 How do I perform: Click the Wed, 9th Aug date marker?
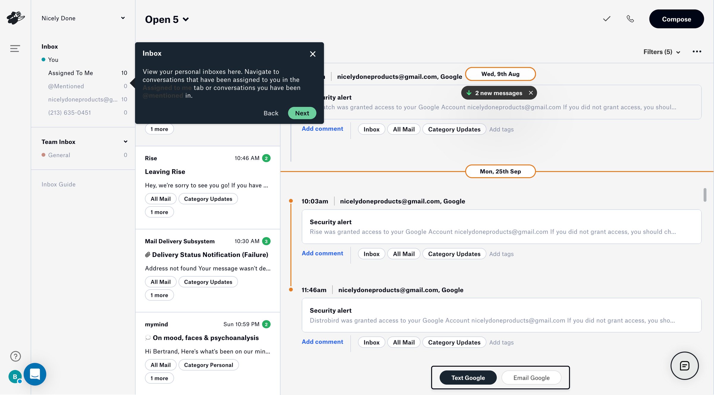[500, 74]
